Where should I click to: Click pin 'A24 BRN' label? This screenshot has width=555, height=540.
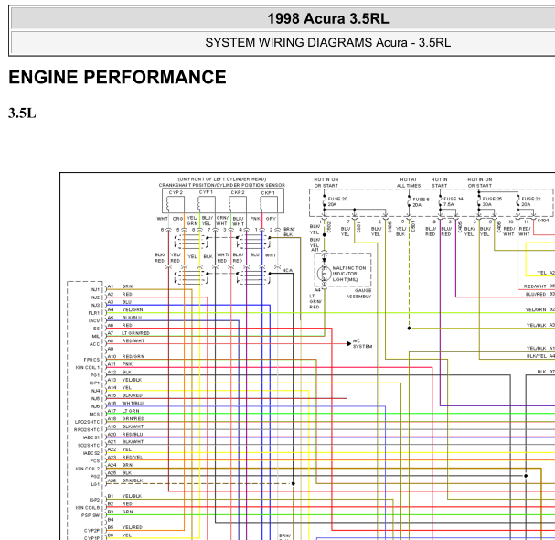(x=120, y=465)
